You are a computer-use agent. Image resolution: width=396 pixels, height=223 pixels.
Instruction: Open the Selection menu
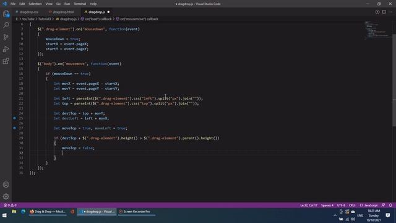coord(35,4)
